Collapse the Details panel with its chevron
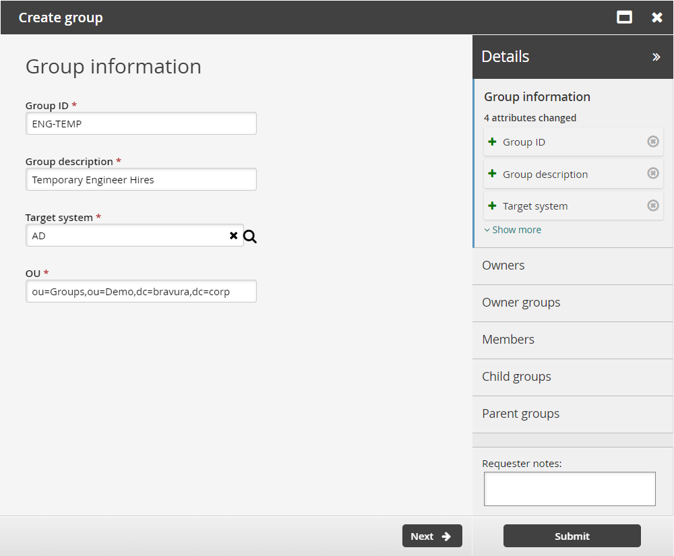Viewport: 674px width, 556px height. 656,57
